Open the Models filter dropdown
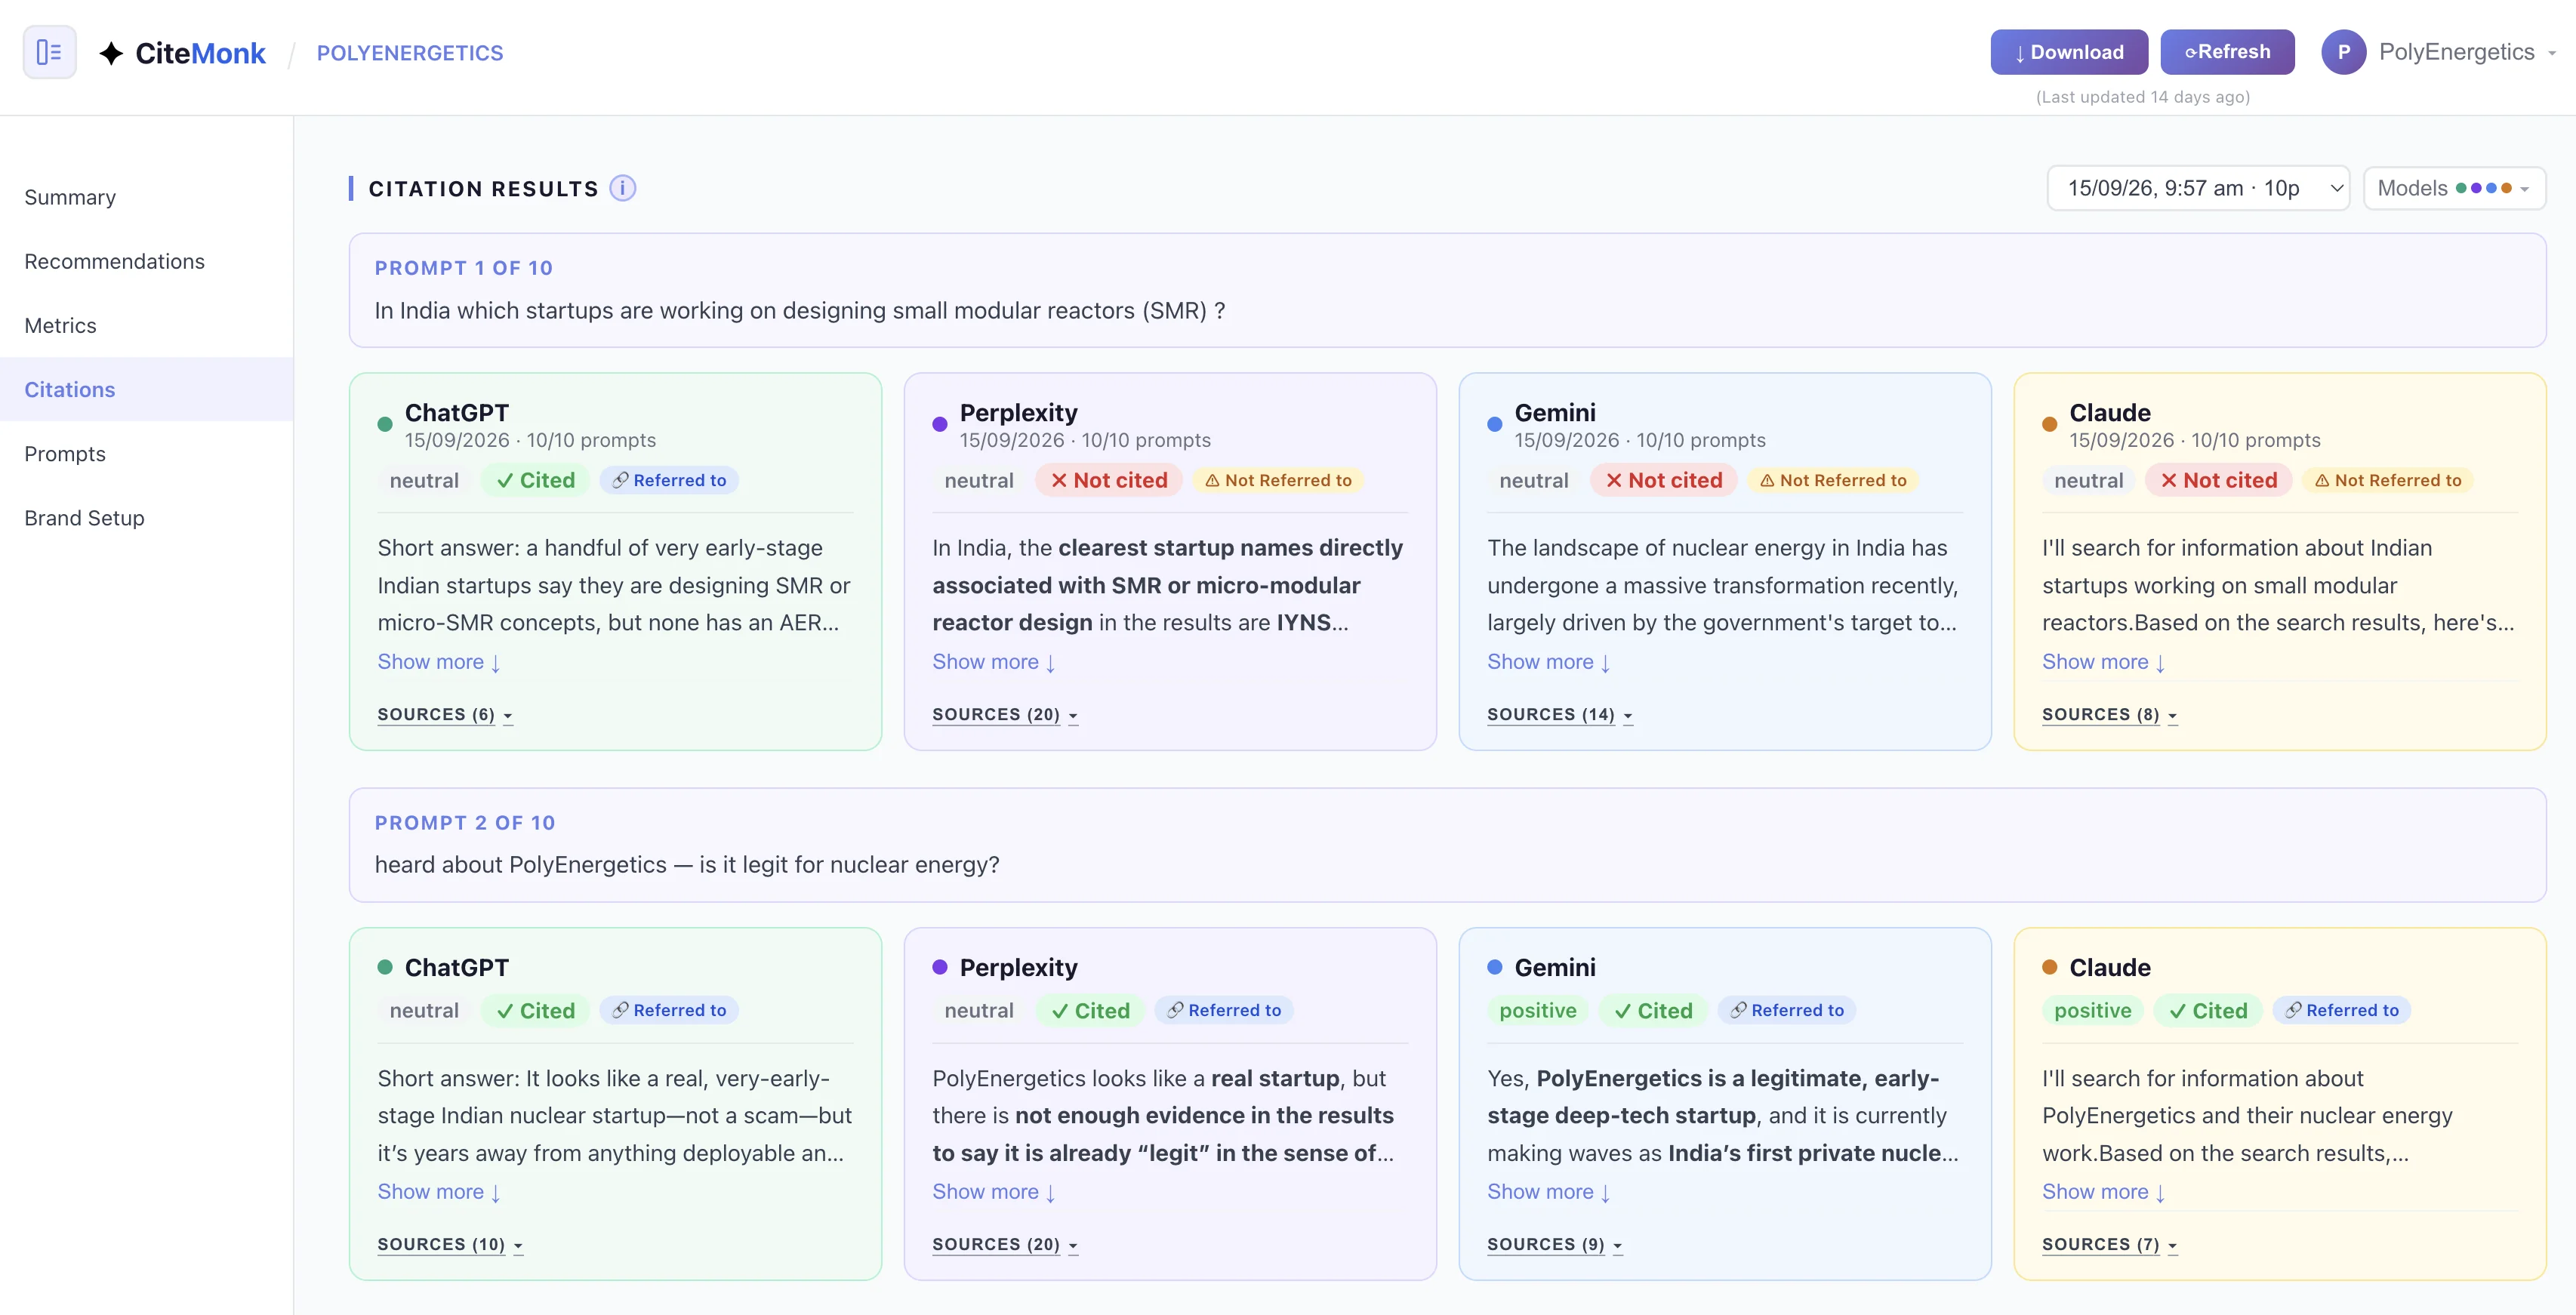Screen dimensions: 2576x1315 [2453, 188]
